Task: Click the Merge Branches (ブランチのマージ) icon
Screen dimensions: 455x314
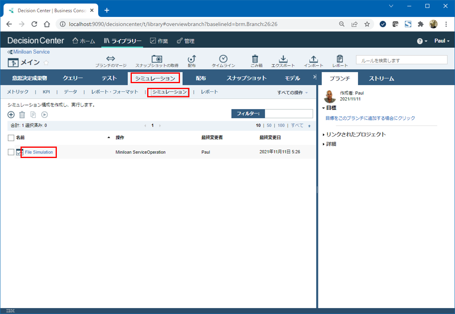Action: (x=110, y=59)
